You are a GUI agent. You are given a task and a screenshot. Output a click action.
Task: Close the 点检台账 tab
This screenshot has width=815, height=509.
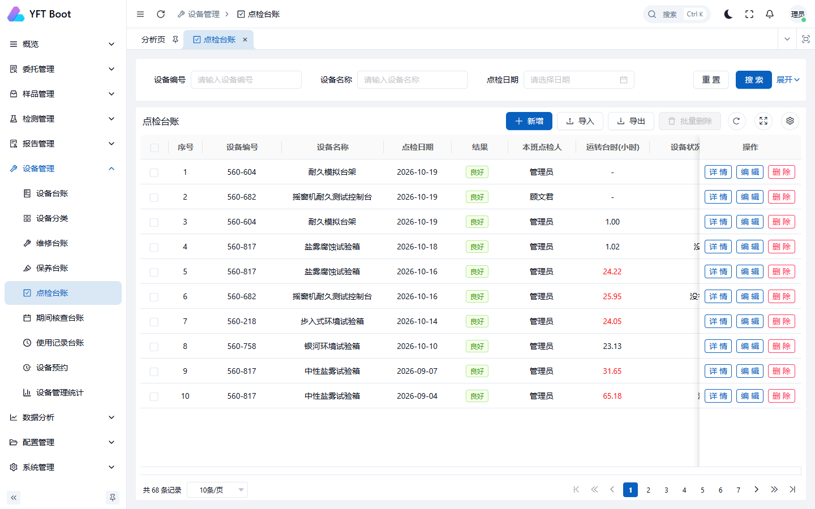pyautogui.click(x=245, y=40)
